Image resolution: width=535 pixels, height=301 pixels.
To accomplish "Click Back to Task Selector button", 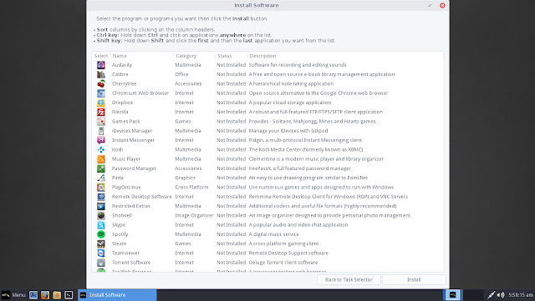I will point(349,279).
